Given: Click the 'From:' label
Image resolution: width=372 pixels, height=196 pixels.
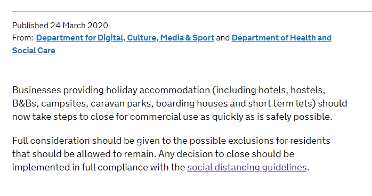Looking at the screenshot, I should coord(22,38).
